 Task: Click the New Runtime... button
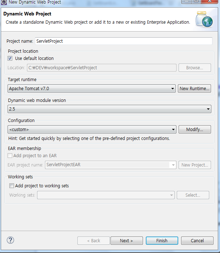point(194,88)
